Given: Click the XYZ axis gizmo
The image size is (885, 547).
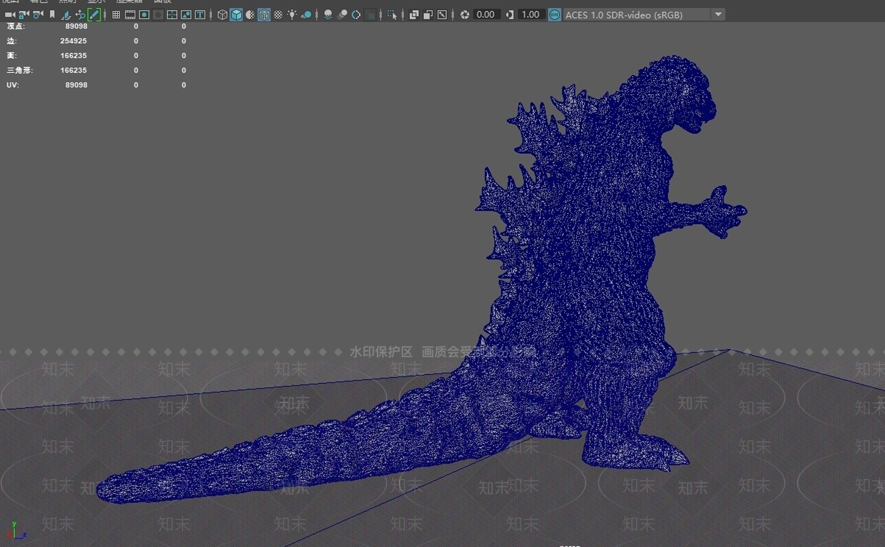Looking at the screenshot, I should pyautogui.click(x=16, y=530).
